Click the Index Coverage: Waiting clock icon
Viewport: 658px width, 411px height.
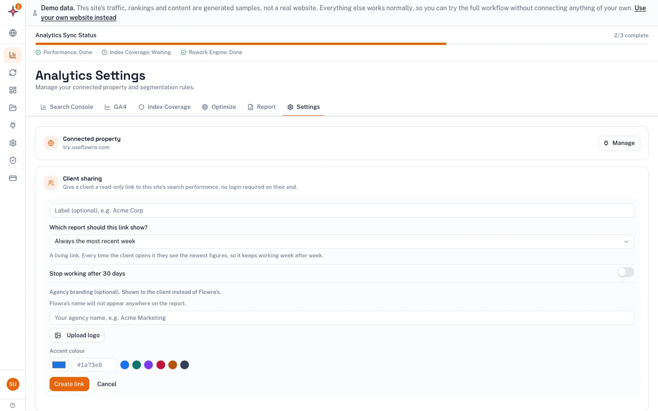(104, 52)
